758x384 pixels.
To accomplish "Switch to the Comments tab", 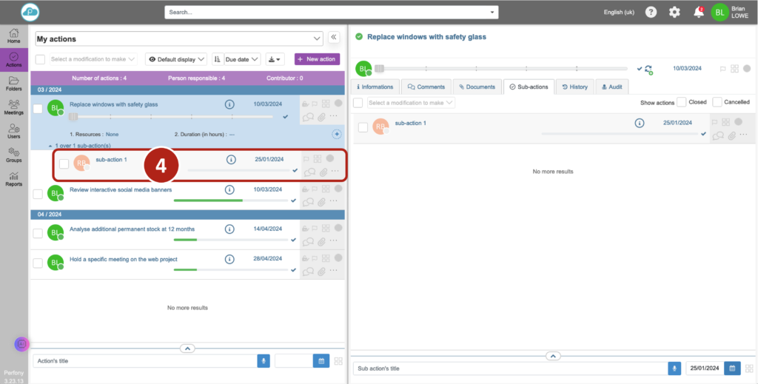I will pyautogui.click(x=426, y=87).
